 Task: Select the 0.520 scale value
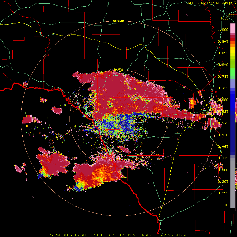223,135
